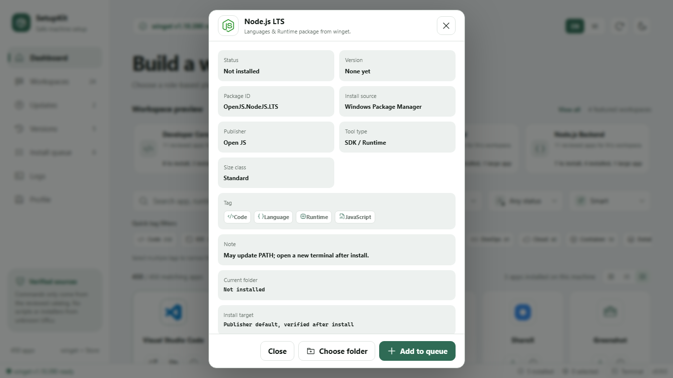Select the JavaScript tag chip
673x378 pixels.
tap(355, 217)
